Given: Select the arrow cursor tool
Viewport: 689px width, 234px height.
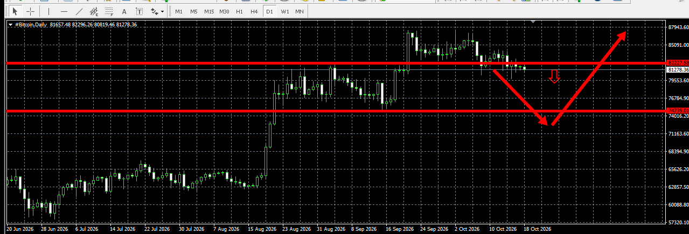Looking at the screenshot, I should [15, 11].
